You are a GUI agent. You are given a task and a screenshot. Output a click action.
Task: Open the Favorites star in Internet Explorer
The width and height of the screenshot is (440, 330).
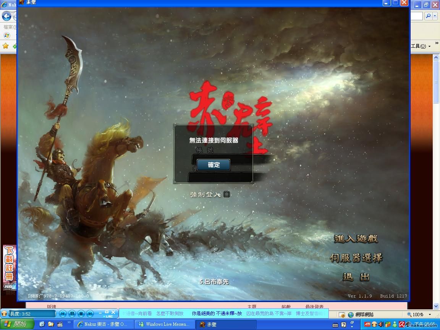[x=5, y=46]
